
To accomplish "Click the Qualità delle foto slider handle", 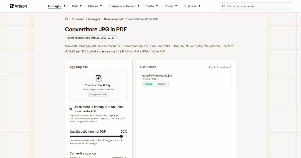I will (x=121, y=136).
